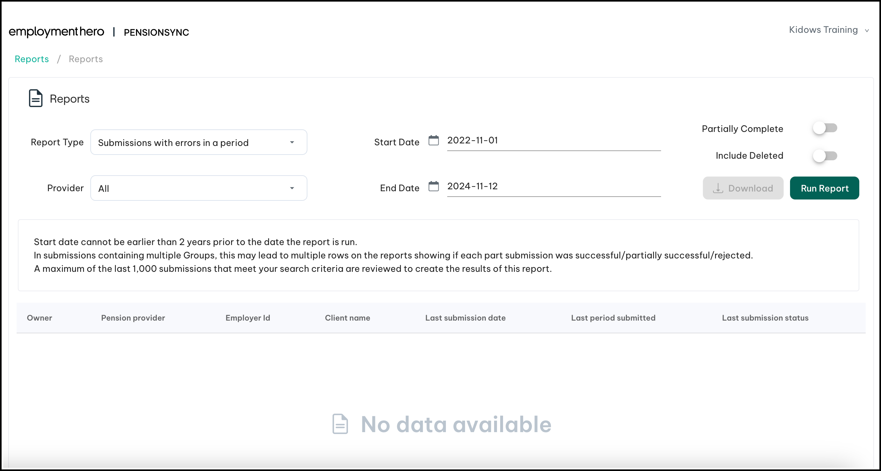881x471 pixels.
Task: Enable the Include Deleted toggle
Action: pos(825,156)
